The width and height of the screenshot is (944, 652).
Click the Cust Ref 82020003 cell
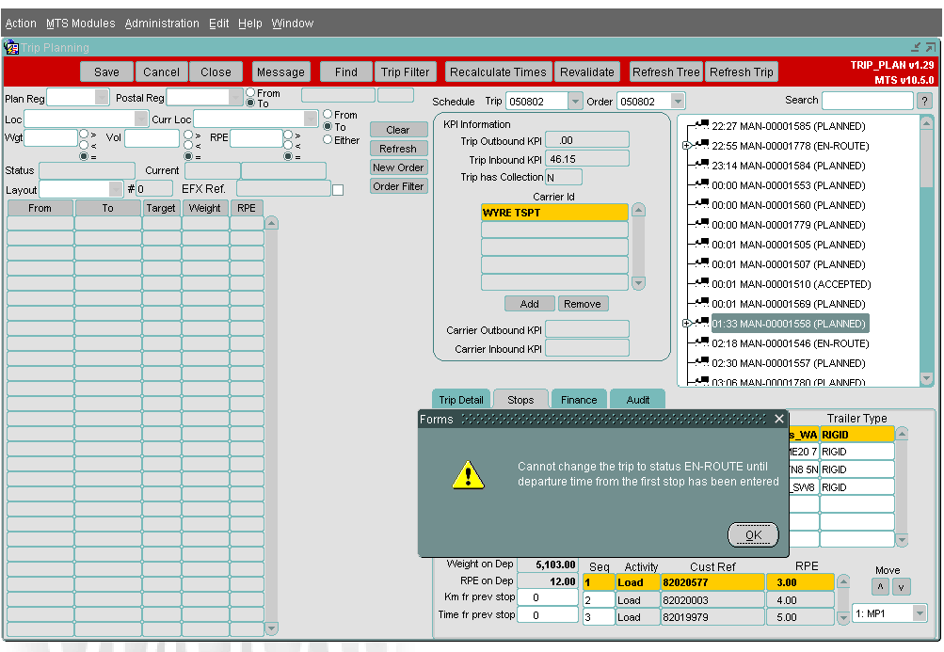pyautogui.click(x=712, y=599)
